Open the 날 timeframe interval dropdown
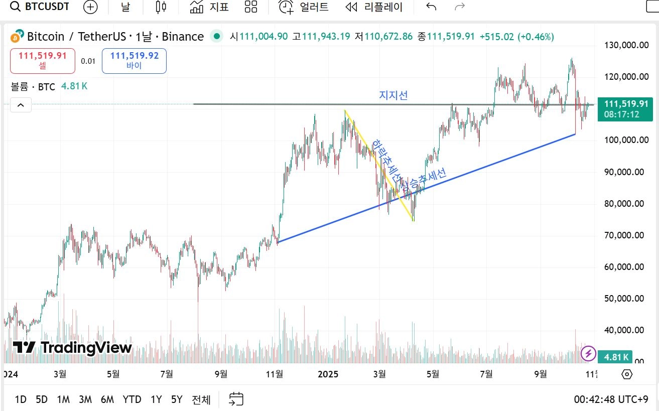The image size is (659, 411). coord(125,7)
